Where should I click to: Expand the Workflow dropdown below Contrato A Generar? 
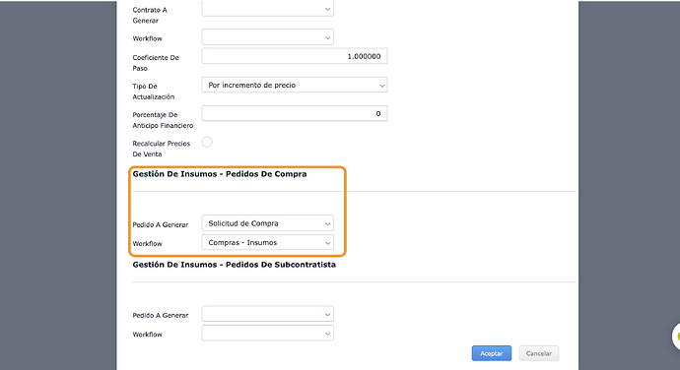click(268, 37)
